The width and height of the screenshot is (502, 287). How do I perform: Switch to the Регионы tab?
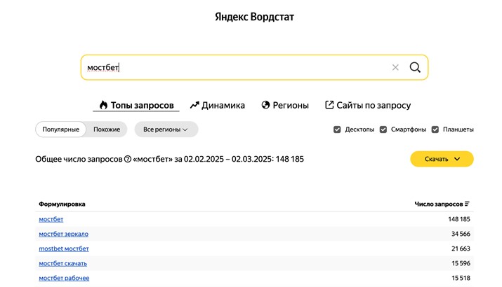(x=285, y=105)
